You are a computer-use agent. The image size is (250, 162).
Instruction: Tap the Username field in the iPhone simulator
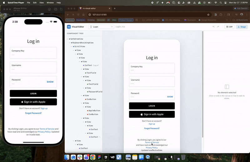pos(33,67)
